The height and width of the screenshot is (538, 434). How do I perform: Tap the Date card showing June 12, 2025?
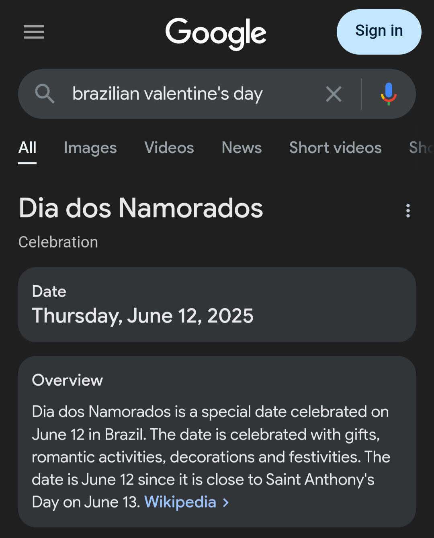click(x=217, y=305)
